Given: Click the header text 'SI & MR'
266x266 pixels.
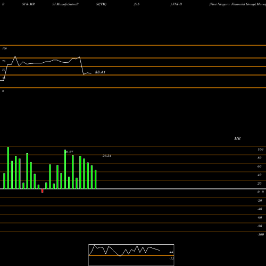Looking at the screenshot, I should click(28, 4).
